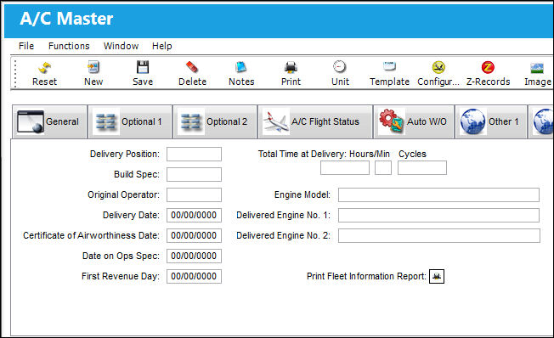The image size is (554, 338).
Task: Open the Functions menu
Action: [69, 46]
